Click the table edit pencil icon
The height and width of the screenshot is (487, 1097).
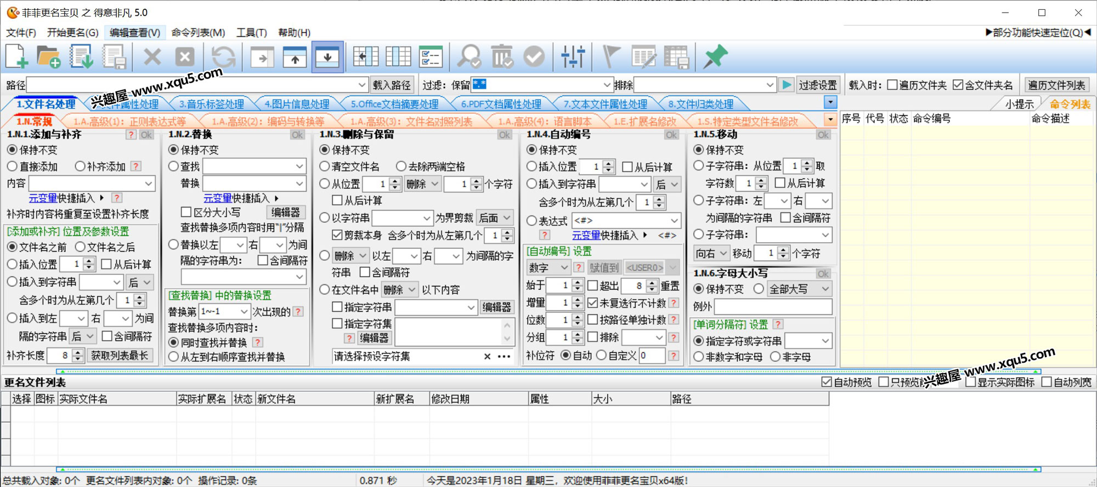(x=644, y=56)
